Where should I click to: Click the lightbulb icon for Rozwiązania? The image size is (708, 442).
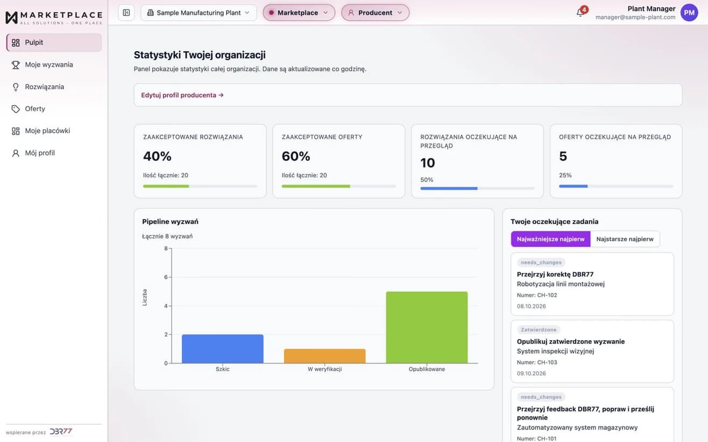(16, 87)
